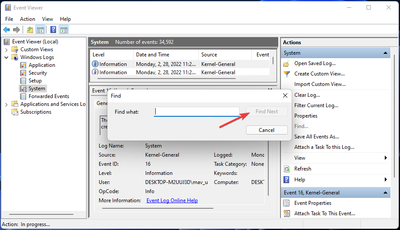400x230 pixels.
Task: Toggle the Show/Hide Action Pane toolbar icon
Action: click(x=64, y=30)
